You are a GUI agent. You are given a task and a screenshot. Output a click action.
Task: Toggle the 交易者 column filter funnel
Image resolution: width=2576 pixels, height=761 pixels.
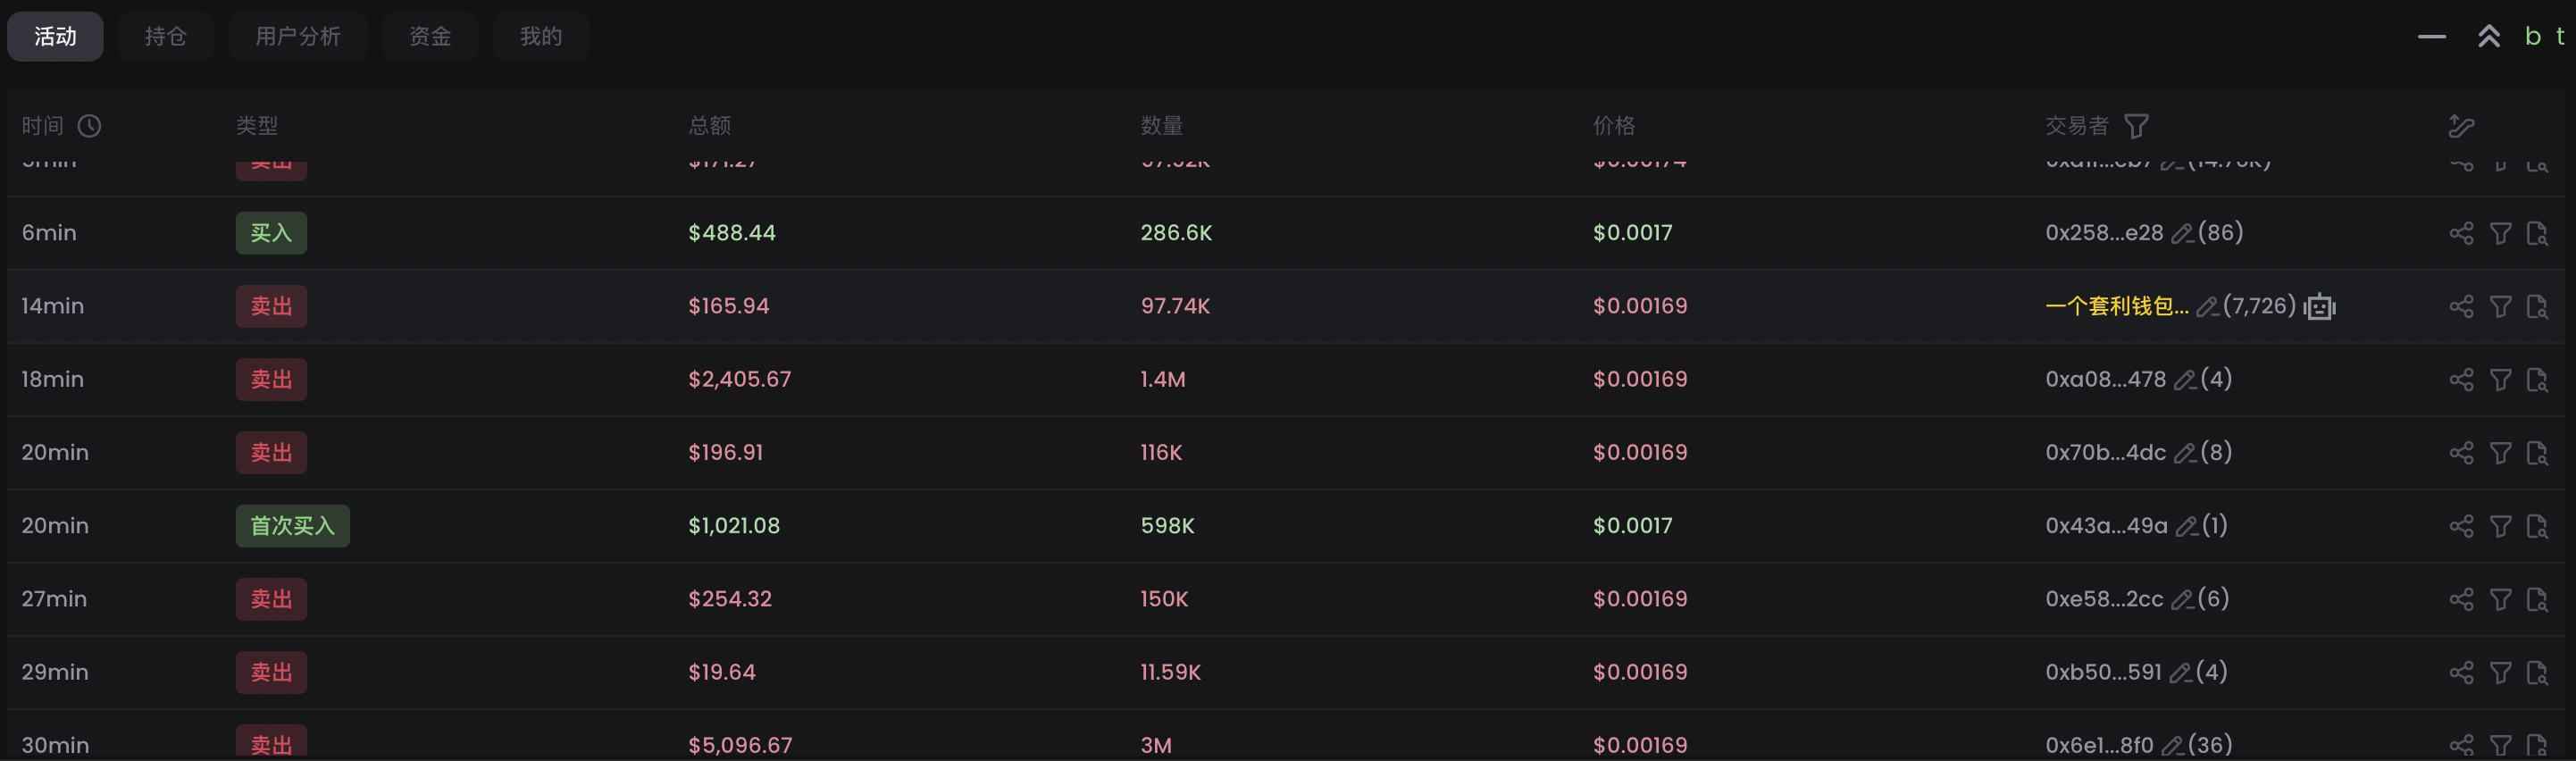pos(2136,126)
